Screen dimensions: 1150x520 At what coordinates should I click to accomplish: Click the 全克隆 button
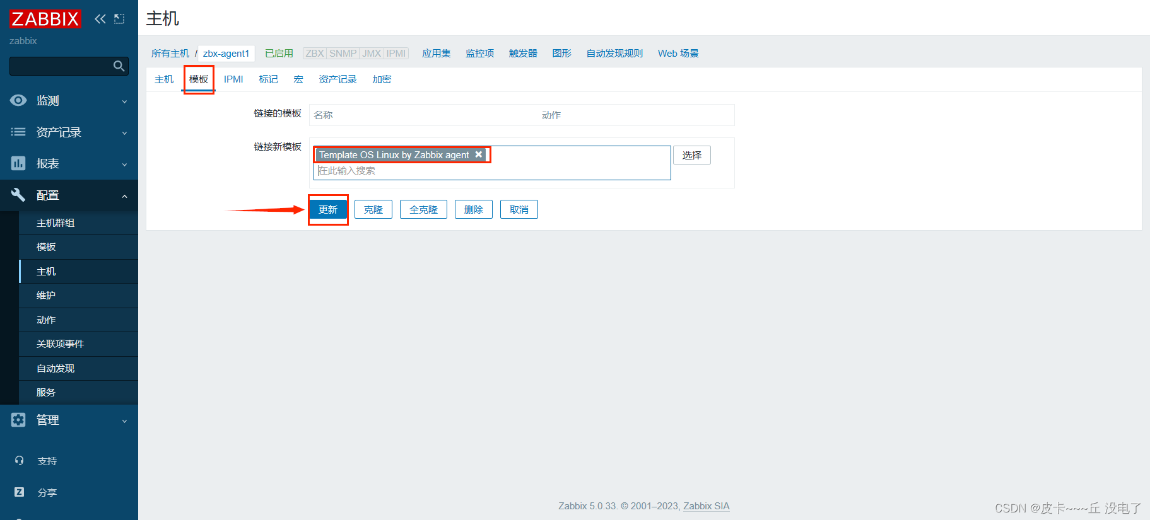coord(423,209)
